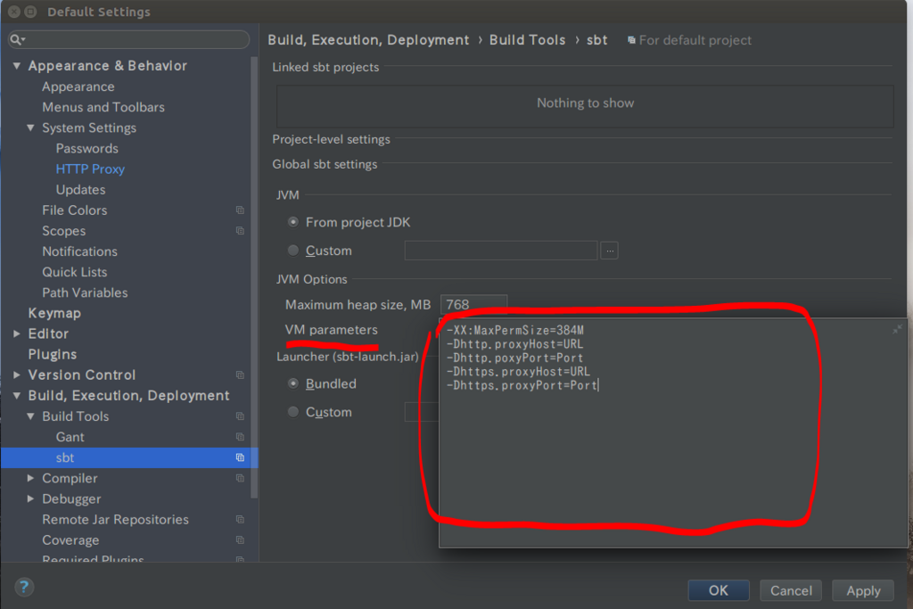Expand the Compiler tree node
Screen dimensions: 913x609
[x=31, y=478]
